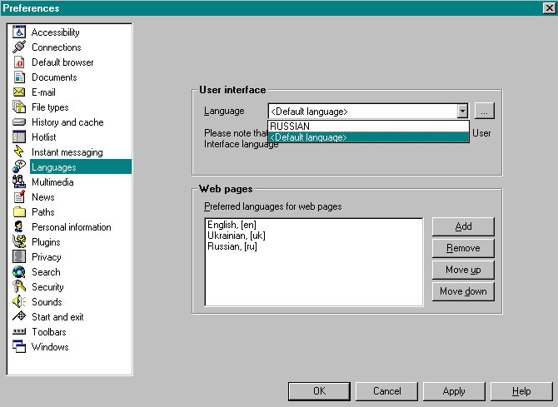558x407 pixels.
Task: Click the Accessibility wheelchair icon
Action: click(x=19, y=32)
